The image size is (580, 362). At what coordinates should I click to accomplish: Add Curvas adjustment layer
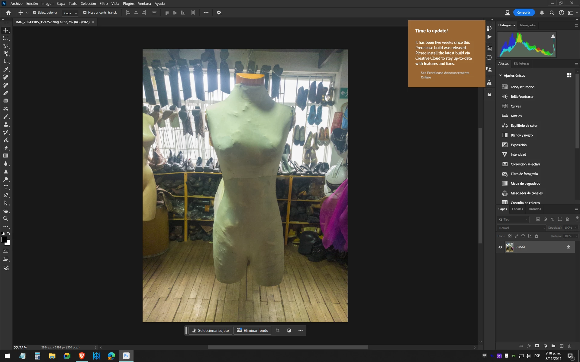[516, 106]
